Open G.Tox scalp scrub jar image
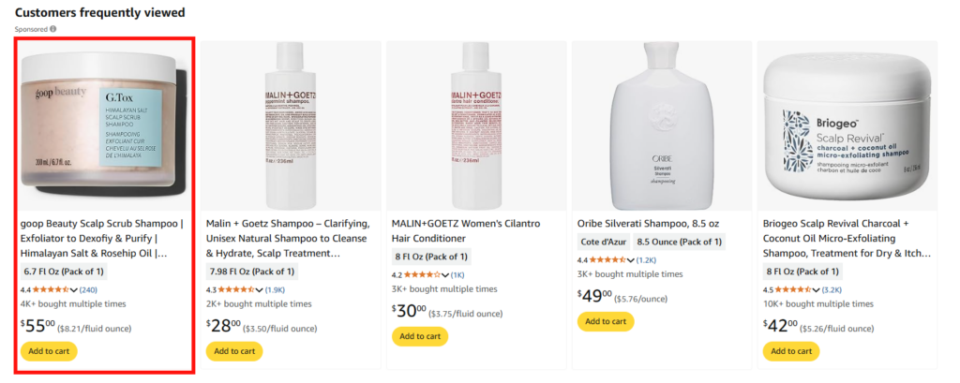 [101, 126]
